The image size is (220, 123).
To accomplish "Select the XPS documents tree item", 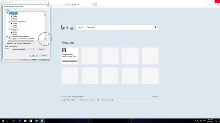I will 15,29.
